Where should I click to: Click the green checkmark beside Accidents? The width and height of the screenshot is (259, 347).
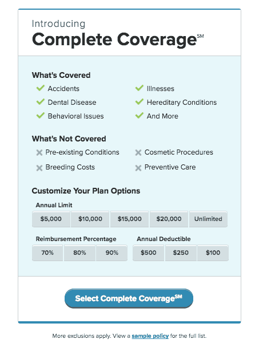point(41,88)
